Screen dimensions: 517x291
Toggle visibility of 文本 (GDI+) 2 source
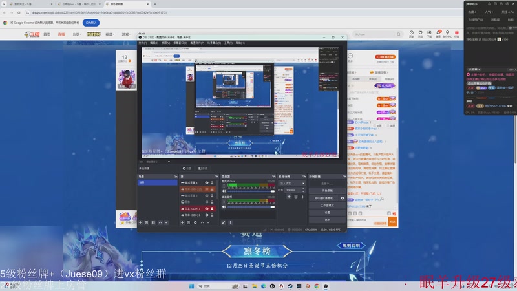tap(207, 215)
